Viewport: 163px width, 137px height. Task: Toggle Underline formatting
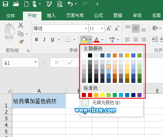point(52,40)
